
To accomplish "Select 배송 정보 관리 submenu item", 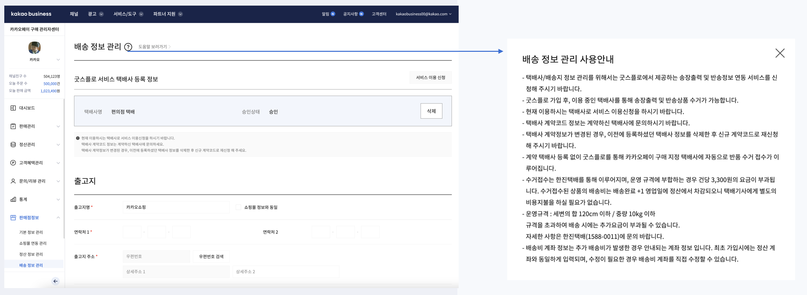I will pyautogui.click(x=31, y=265).
